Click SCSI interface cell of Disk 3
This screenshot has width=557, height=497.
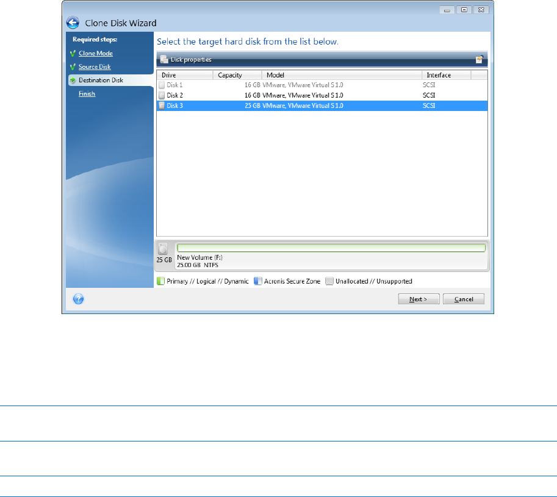pos(429,105)
